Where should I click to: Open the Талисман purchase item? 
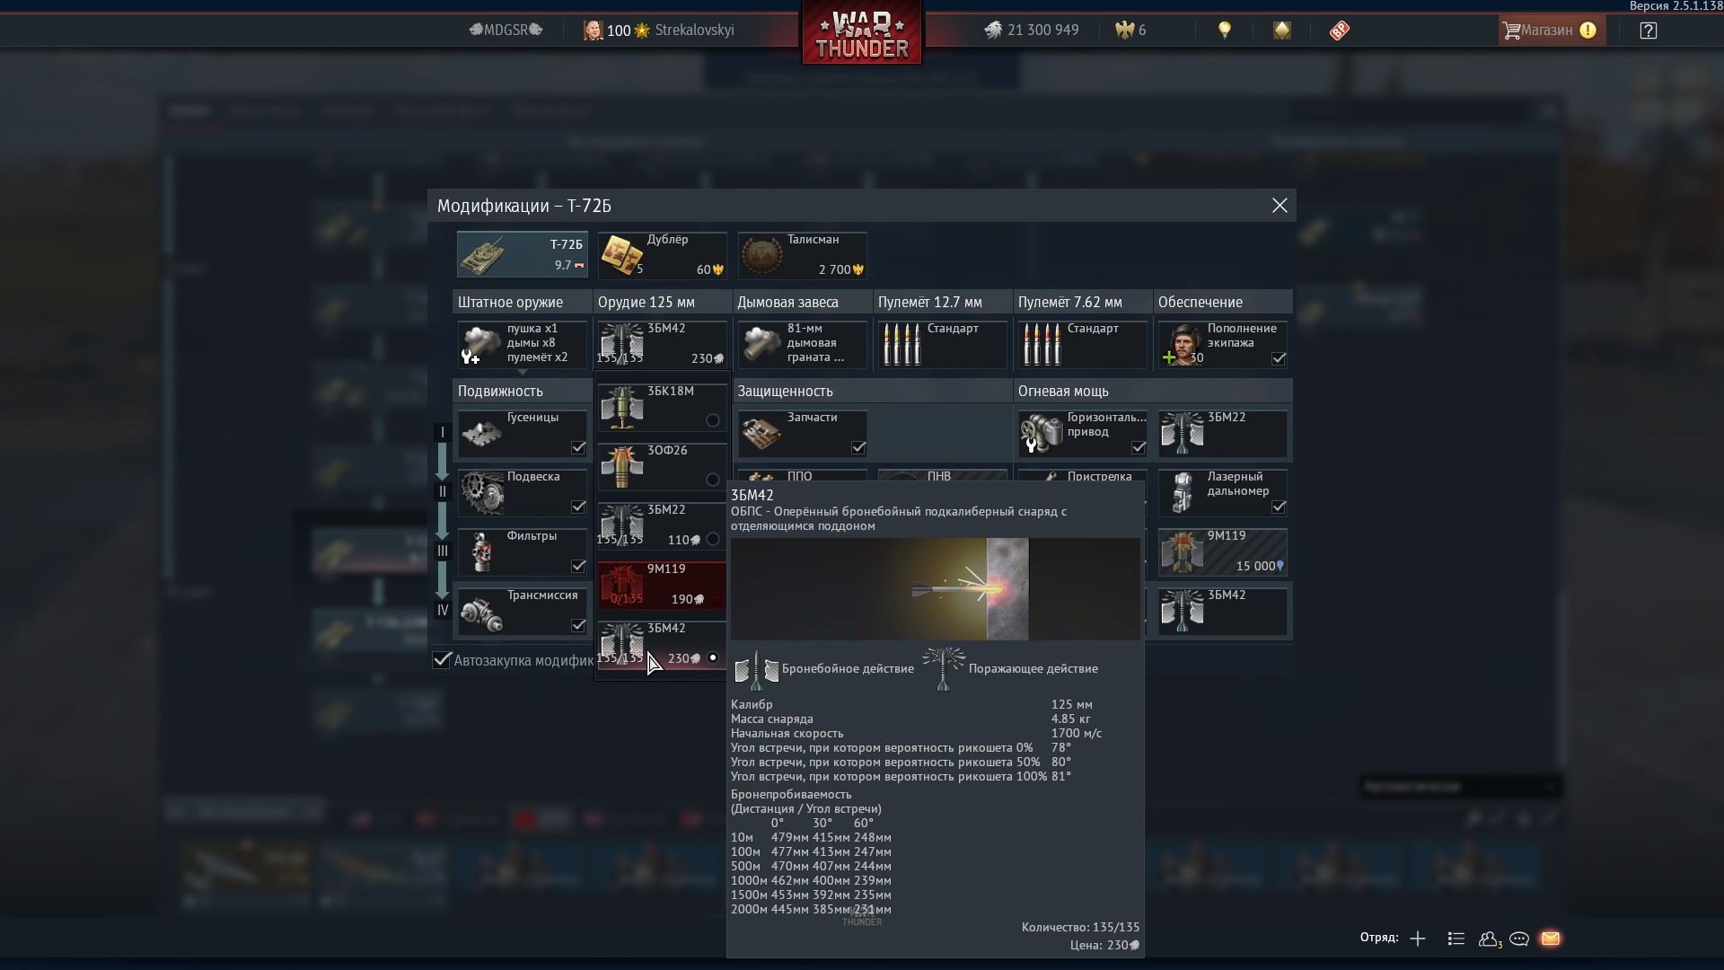pos(803,255)
